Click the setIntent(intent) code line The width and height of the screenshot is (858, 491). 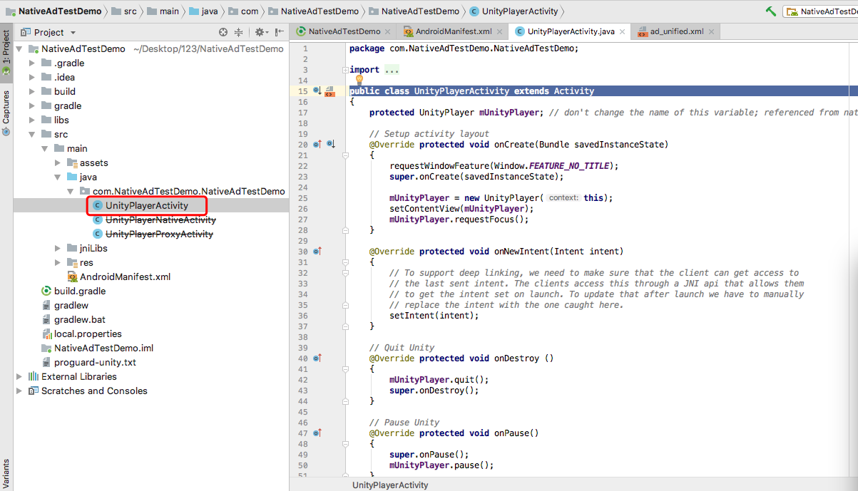[434, 316]
